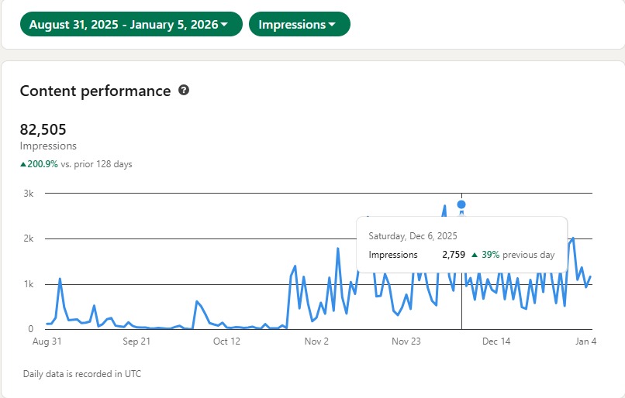Viewport: 625px width, 398px height.
Task: Click the Dec 14 x-axis label
Action: pyautogui.click(x=496, y=341)
